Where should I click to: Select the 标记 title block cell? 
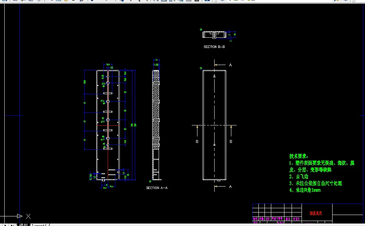[255, 219]
